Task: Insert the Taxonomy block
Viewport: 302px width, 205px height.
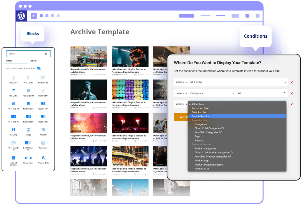Action: pyautogui.click(x=43, y=145)
